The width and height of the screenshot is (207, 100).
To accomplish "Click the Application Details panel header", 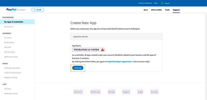I will click(x=116, y=37).
